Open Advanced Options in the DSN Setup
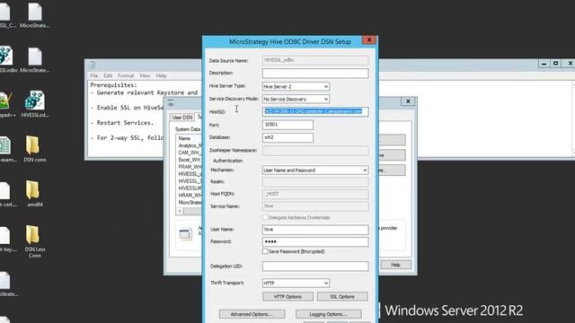 click(252, 314)
